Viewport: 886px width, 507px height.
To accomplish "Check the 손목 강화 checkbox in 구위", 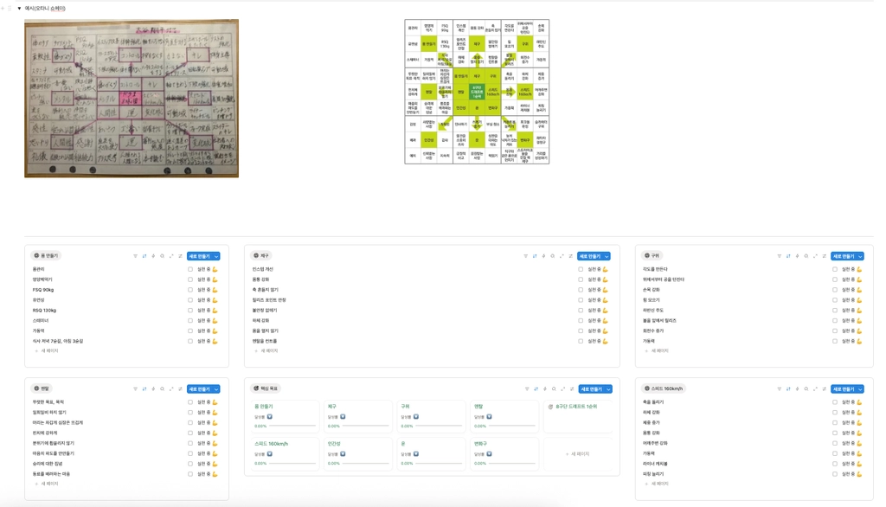I will (x=835, y=290).
